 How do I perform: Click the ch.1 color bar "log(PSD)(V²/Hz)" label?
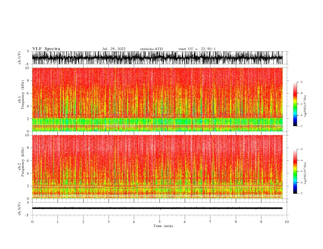pyautogui.click(x=305, y=106)
